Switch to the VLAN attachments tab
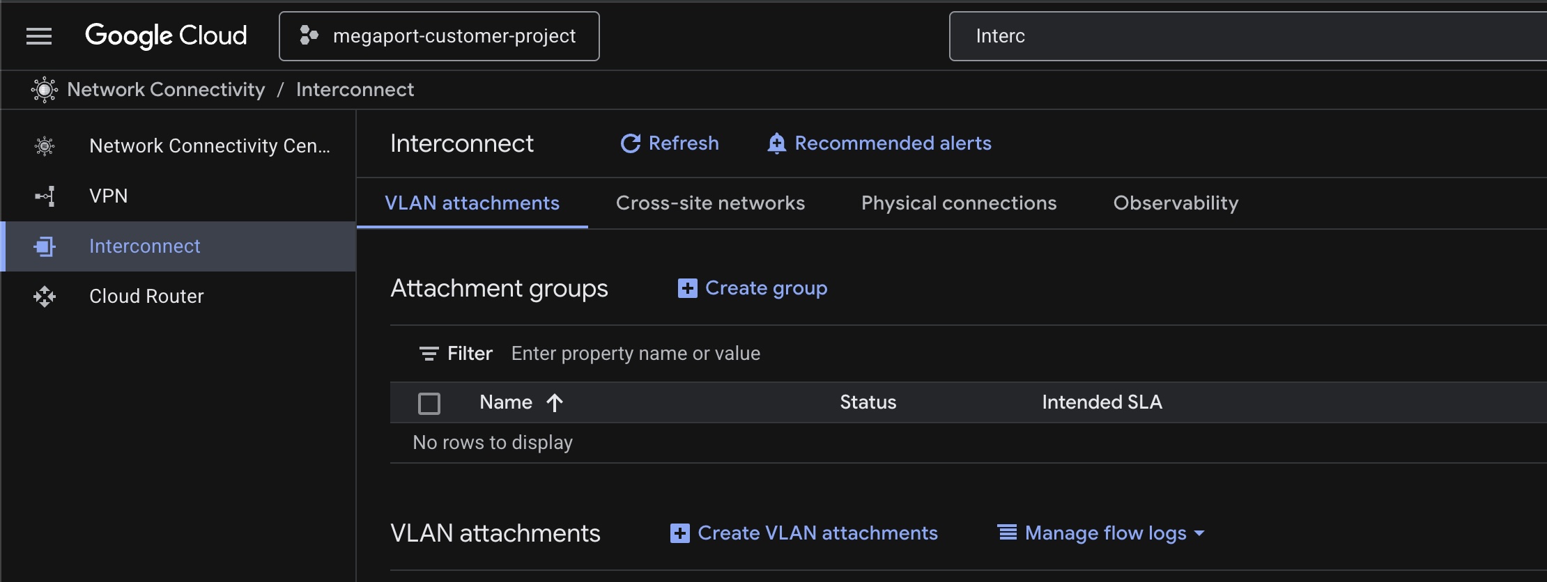Viewport: 1547px width, 582px height. (472, 203)
